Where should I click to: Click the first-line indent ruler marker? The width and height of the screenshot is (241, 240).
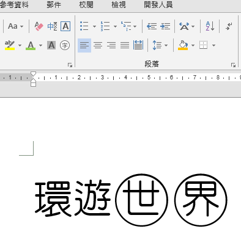[x=33, y=74]
